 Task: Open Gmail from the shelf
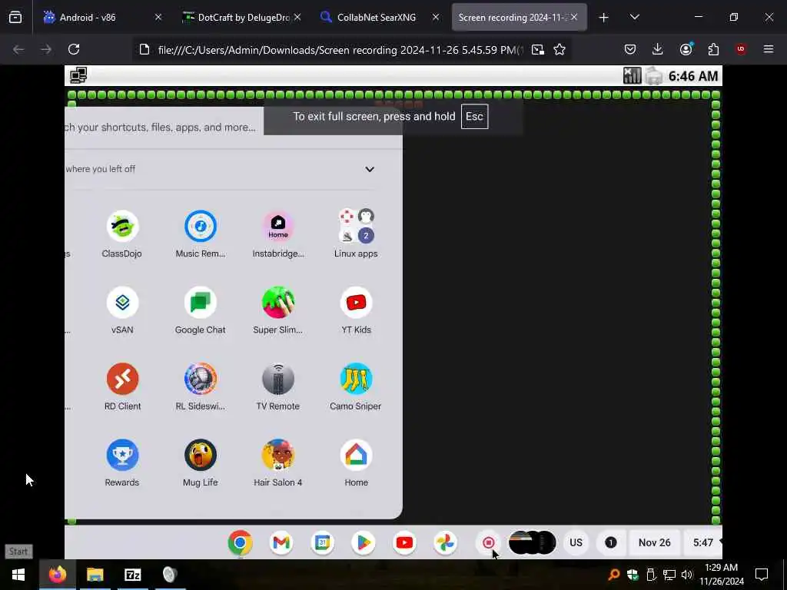coord(281,542)
